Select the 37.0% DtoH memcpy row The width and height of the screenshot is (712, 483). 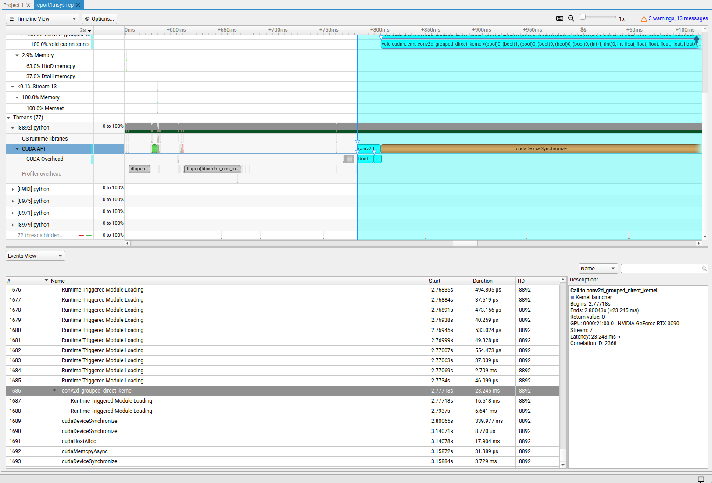click(50, 76)
